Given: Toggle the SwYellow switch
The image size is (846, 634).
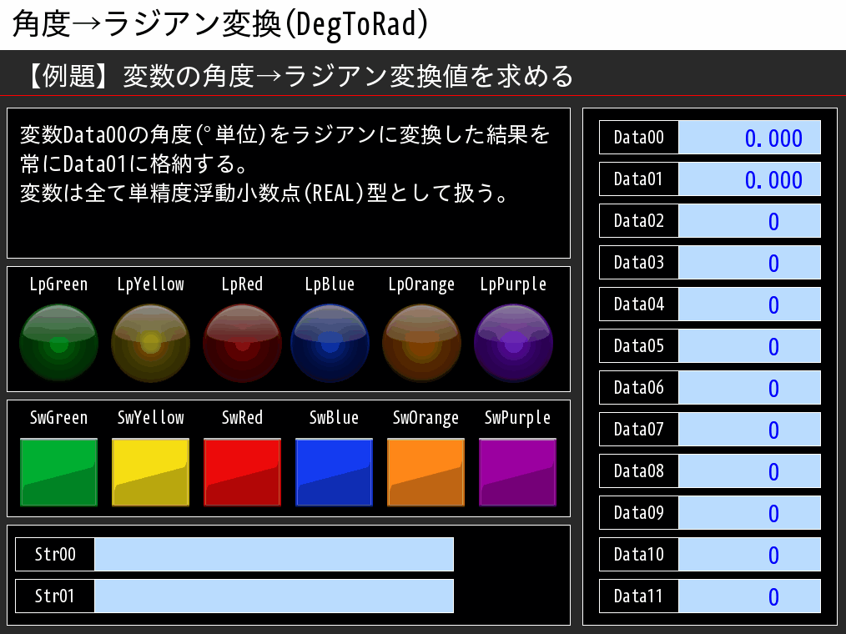Looking at the screenshot, I should (x=150, y=472).
